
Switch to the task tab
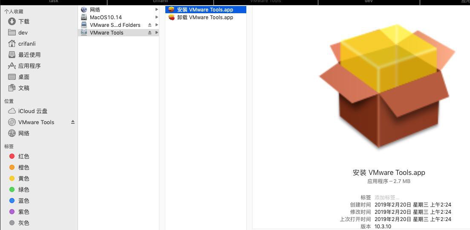coord(53,2)
